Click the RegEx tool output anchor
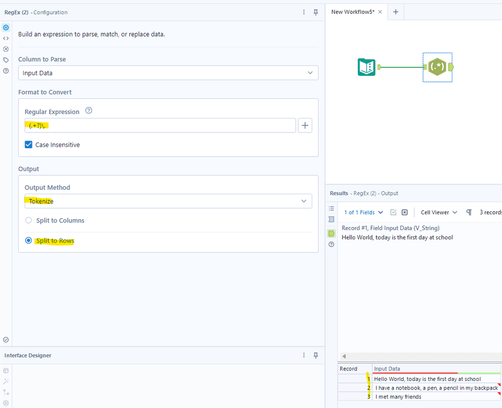This screenshot has width=502, height=408. 451,67
